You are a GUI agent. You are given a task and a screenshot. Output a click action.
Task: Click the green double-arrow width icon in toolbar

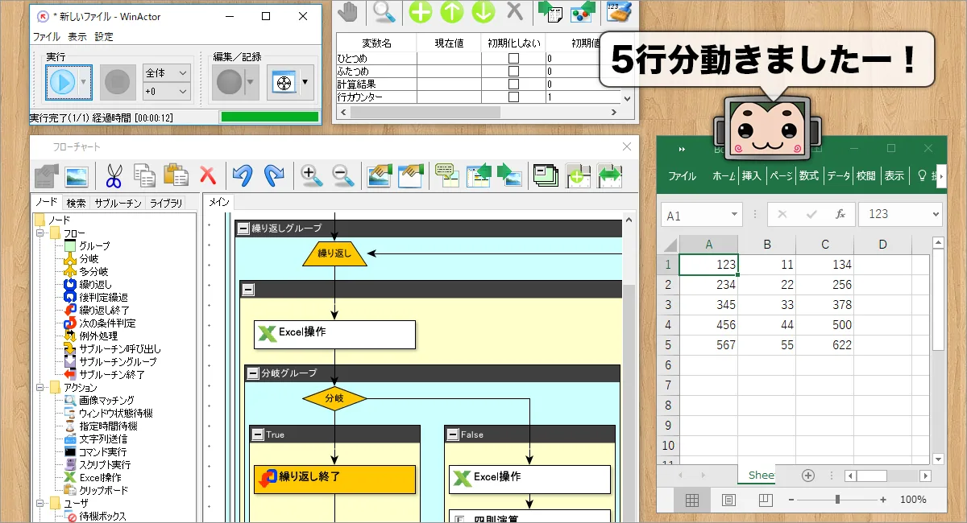[610, 175]
